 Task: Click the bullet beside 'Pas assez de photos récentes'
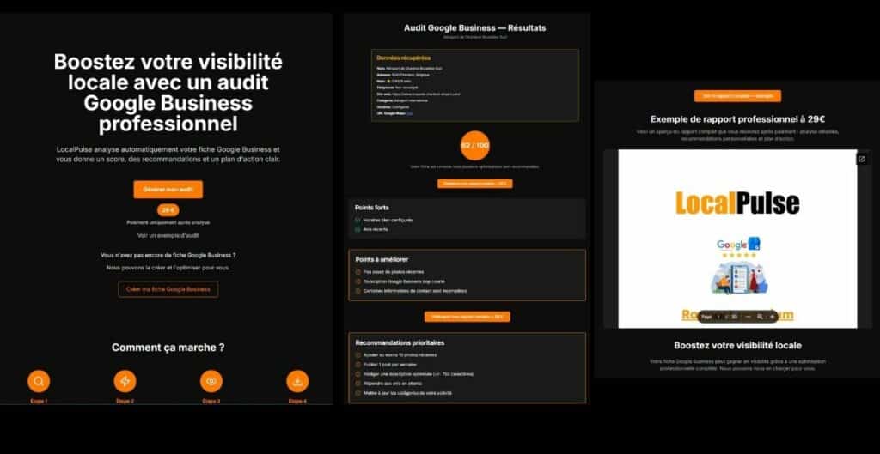(x=357, y=272)
